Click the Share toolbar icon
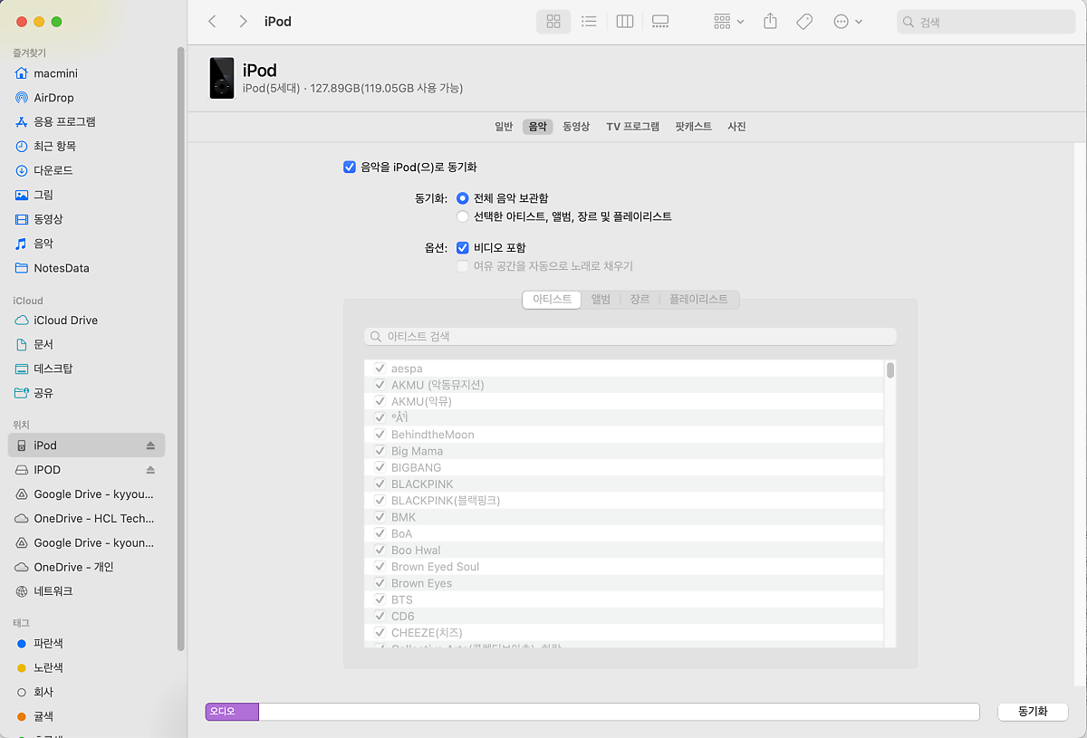This screenshot has height=738, width=1087. 770,21
